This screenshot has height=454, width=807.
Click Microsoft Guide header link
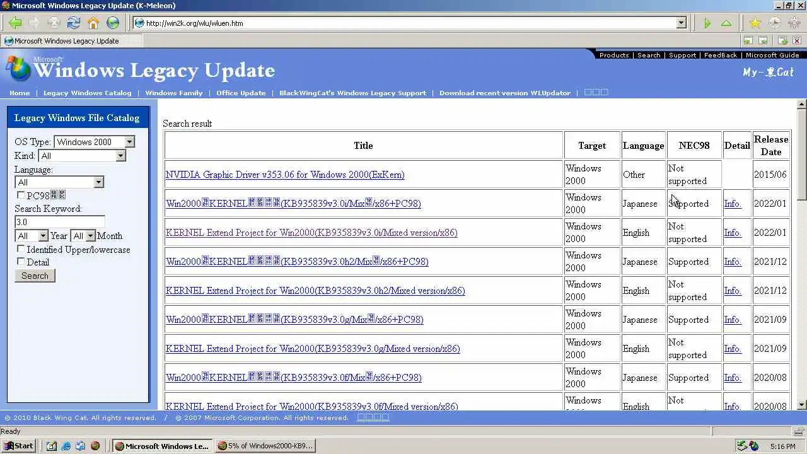[x=772, y=55]
